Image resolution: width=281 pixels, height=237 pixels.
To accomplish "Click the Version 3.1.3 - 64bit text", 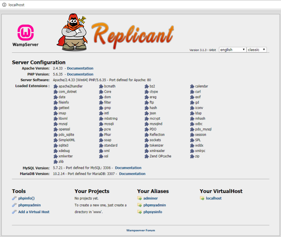I will click(x=203, y=50).
